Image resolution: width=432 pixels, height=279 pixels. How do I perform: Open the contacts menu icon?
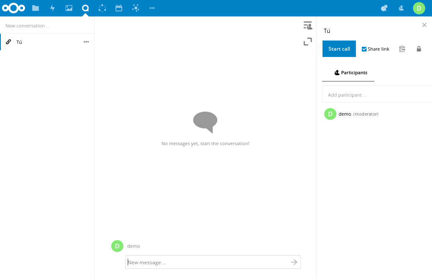[401, 8]
